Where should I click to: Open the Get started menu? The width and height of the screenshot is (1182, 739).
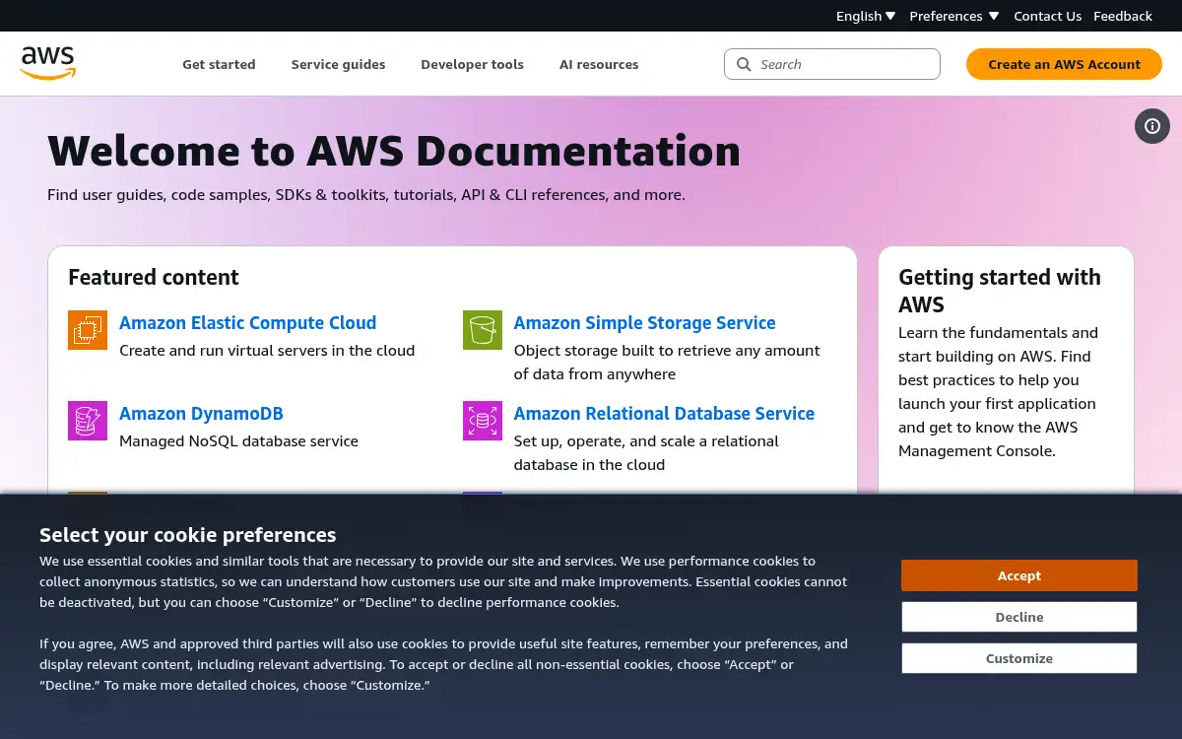pos(219,64)
